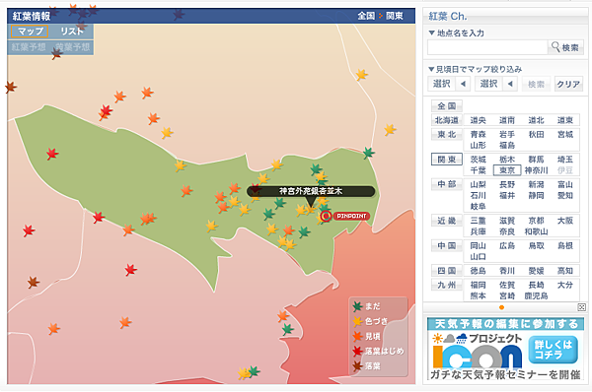Screen dimensions: 592x392
Task: Click 山梨 prefecture link
Action: point(478,184)
